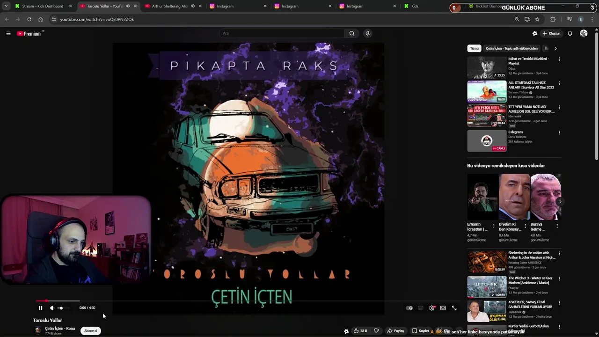Expand next shorts with right arrow
599x337 pixels.
click(x=560, y=202)
